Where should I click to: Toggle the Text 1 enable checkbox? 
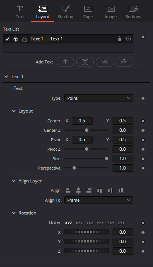pos(7,39)
